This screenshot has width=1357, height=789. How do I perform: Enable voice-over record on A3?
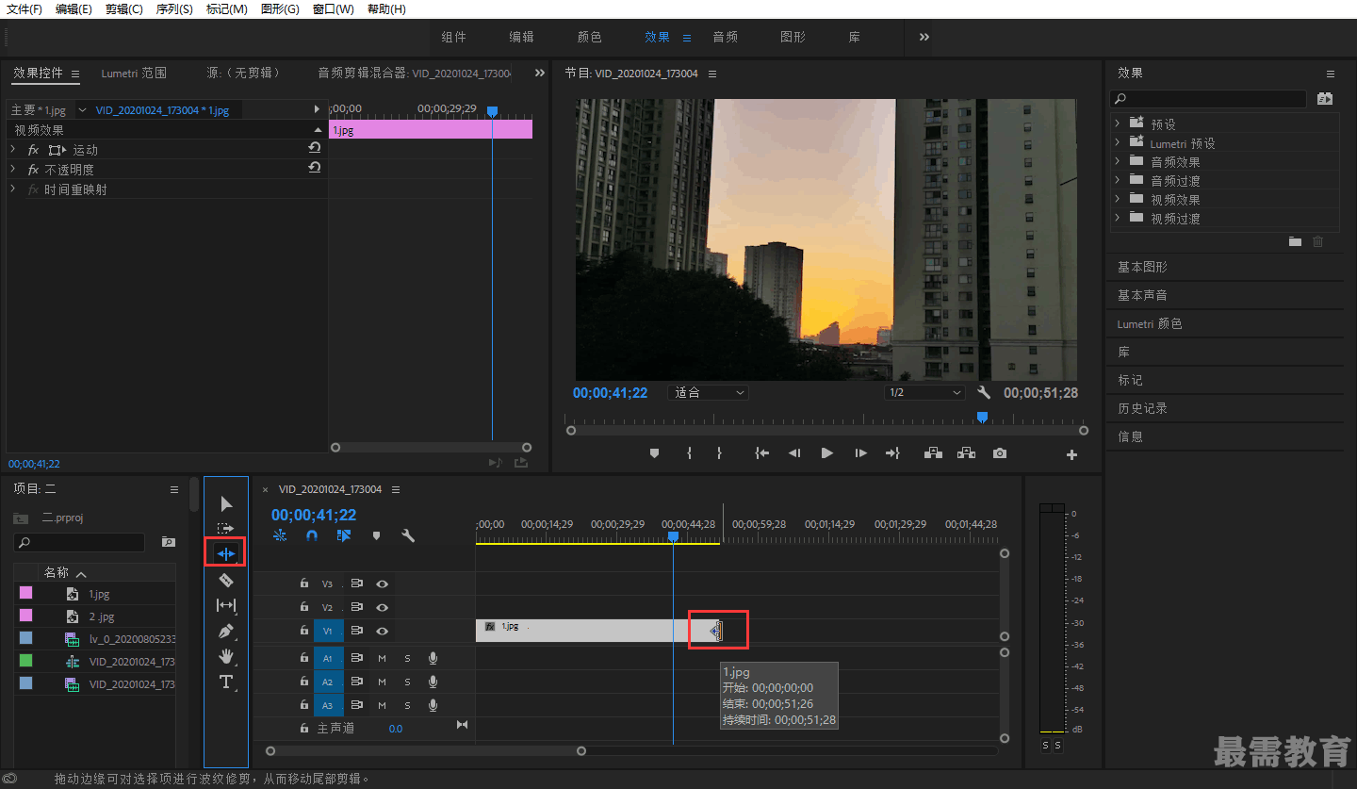433,705
